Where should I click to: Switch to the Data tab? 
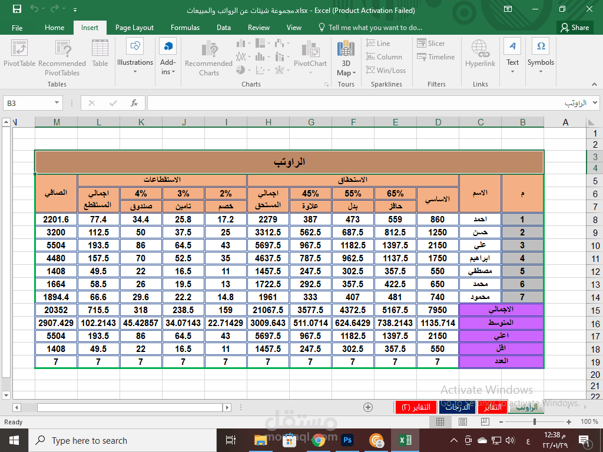pos(224,28)
